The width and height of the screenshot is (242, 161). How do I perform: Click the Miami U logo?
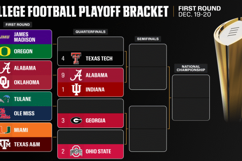click(x=6, y=129)
